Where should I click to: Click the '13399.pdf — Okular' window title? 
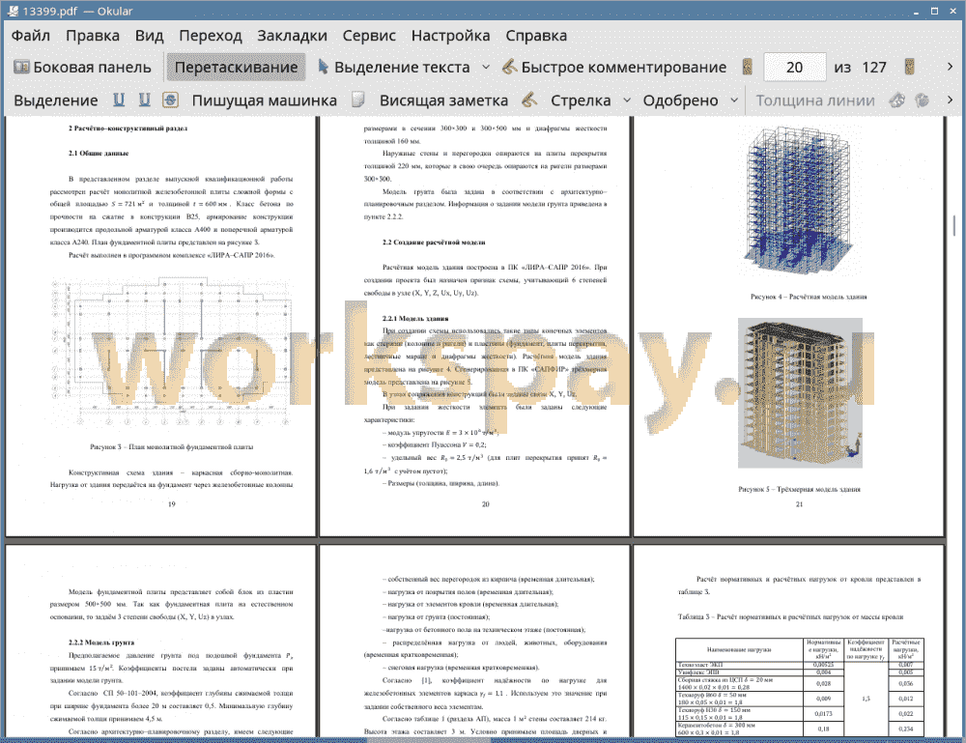pos(77,11)
